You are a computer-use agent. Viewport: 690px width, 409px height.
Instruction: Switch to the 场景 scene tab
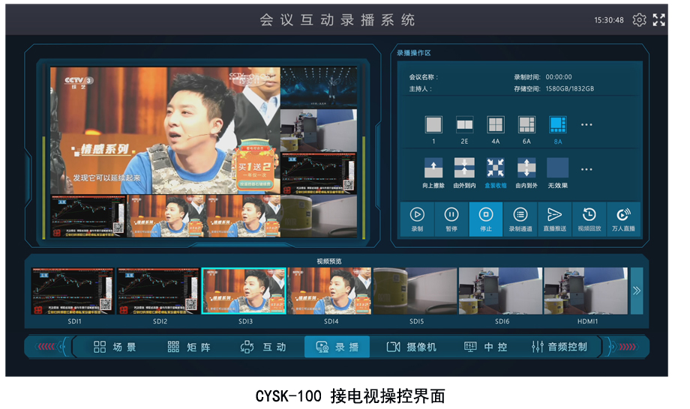[115, 347]
